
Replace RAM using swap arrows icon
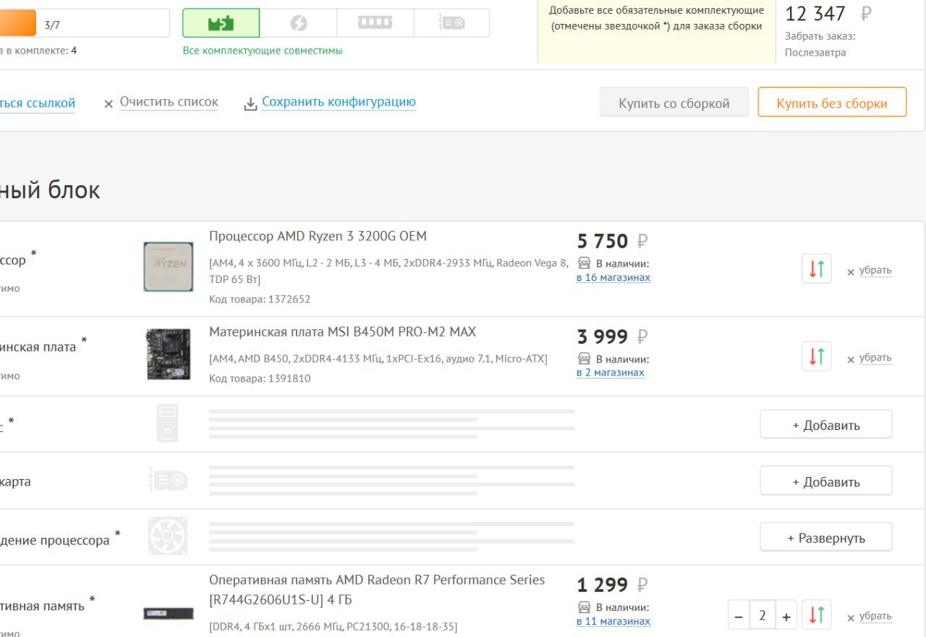(817, 615)
